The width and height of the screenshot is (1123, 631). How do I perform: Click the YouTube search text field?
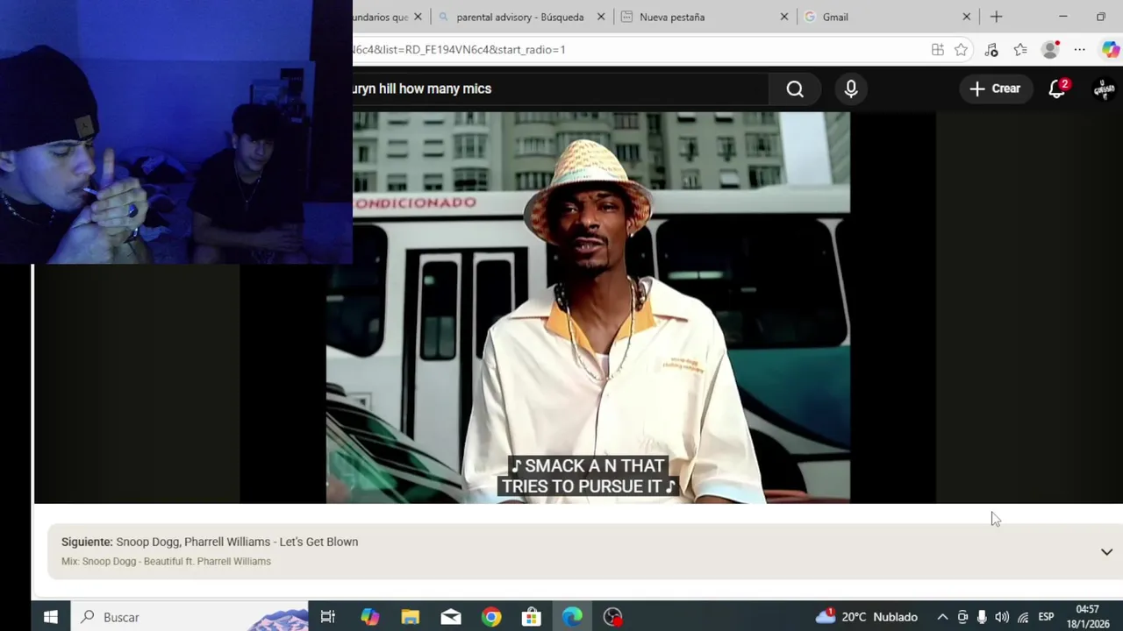coord(560,89)
